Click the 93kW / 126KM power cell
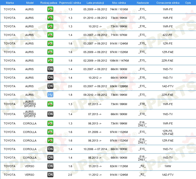 tap(119, 86)
